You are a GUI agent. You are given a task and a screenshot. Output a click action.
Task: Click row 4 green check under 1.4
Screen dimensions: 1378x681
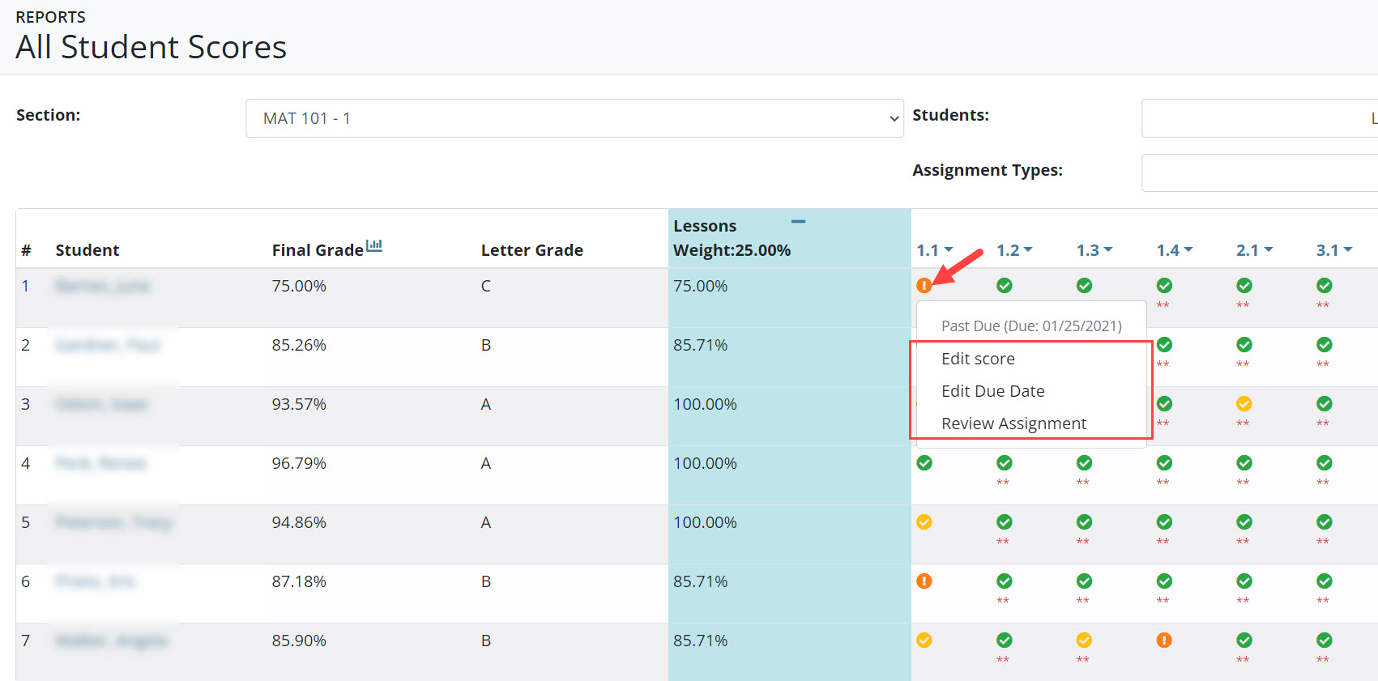click(1165, 462)
